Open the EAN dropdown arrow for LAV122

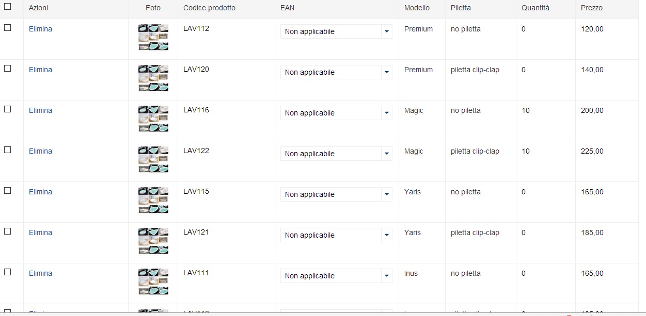pyautogui.click(x=386, y=154)
